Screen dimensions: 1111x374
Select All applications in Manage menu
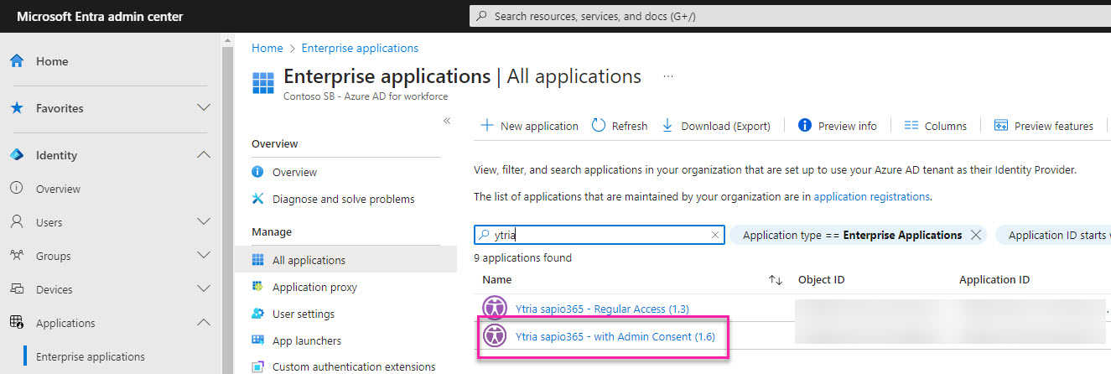(309, 260)
